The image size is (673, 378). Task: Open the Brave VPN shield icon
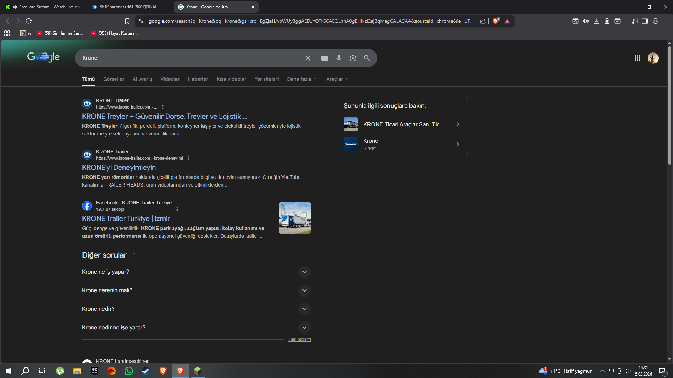(x=655, y=21)
